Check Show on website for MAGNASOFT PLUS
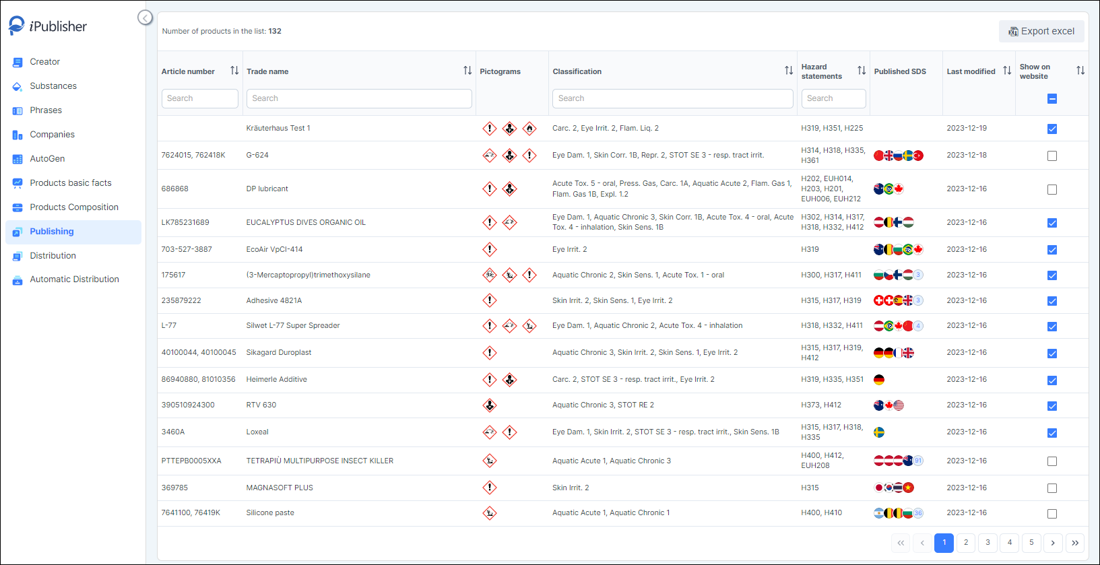This screenshot has height=565, width=1100. [x=1052, y=488]
